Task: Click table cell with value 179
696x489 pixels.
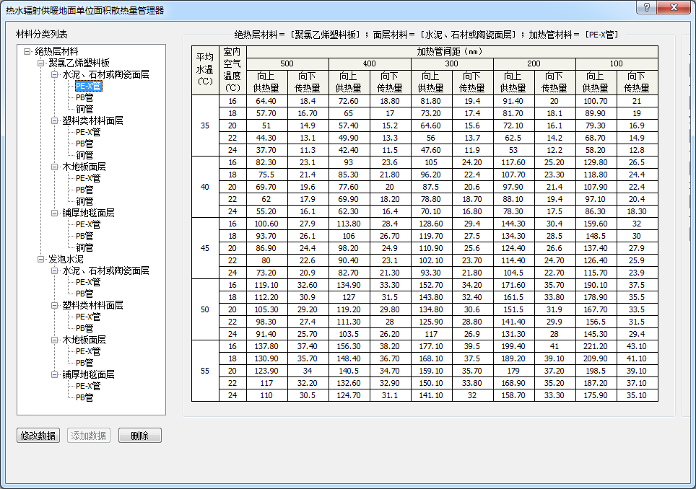Action: [x=513, y=371]
